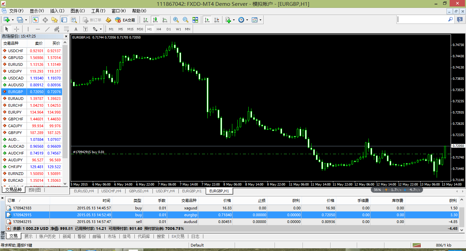Toggle the chart shift icon

pyautogui.click(x=216, y=20)
